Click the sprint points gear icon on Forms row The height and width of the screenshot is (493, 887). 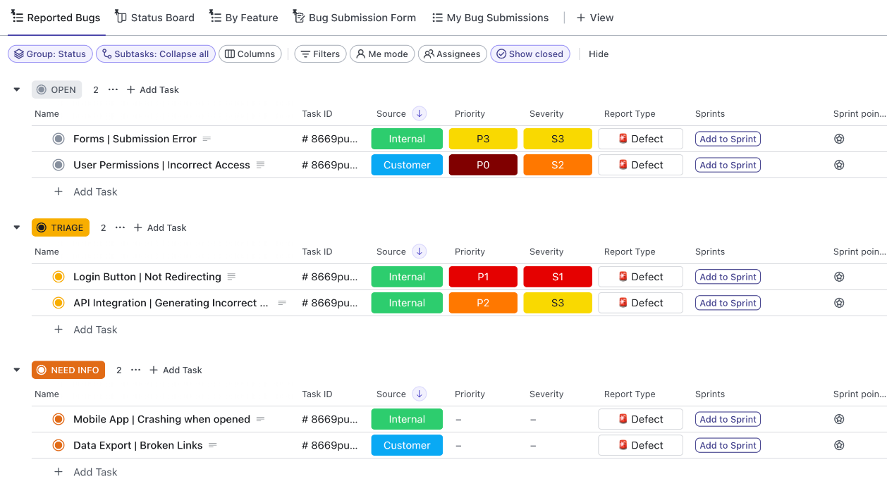tap(839, 138)
